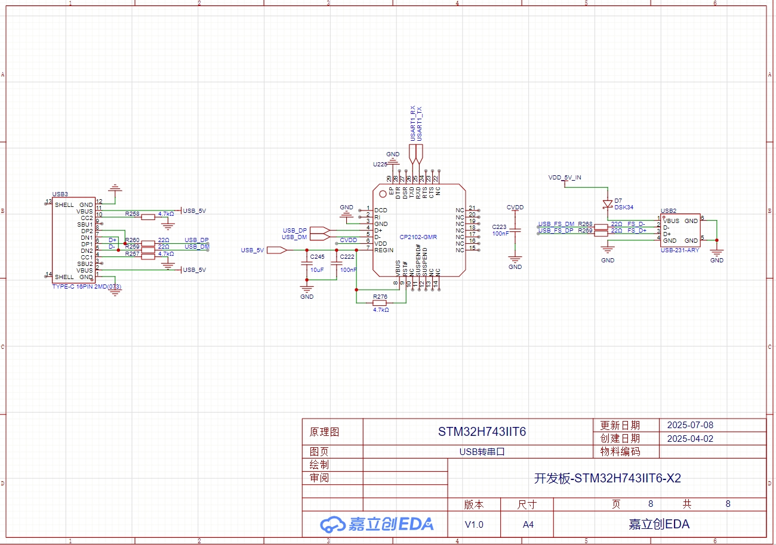Screen dimensions: 776x545
Task: Click the A4 sheet size value
Action: (x=528, y=525)
